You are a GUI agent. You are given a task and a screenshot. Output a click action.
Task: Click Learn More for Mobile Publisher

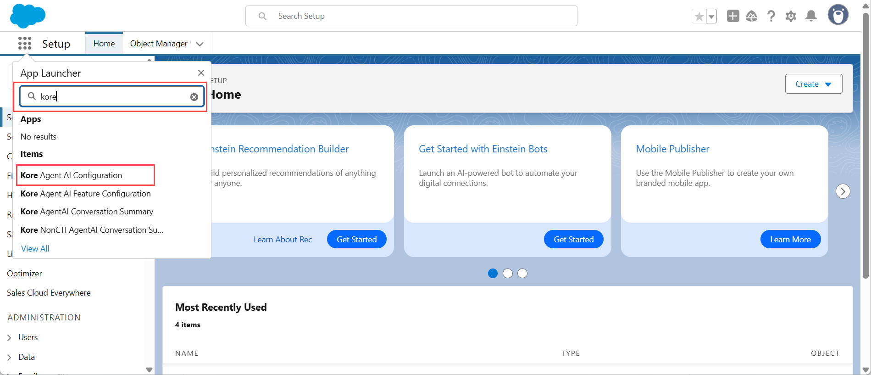pos(790,239)
